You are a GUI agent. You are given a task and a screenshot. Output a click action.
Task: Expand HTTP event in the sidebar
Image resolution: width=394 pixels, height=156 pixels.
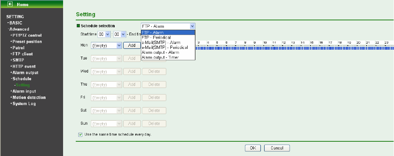pyautogui.click(x=24, y=66)
